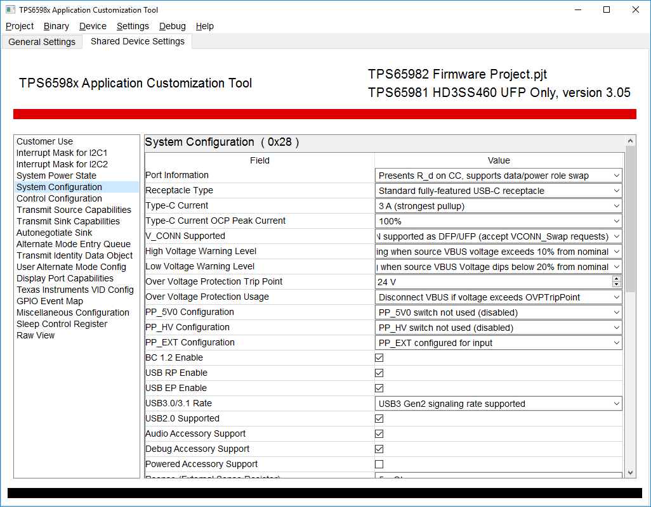
Task: Open V_CONN Supported dropdown
Action: [498, 236]
